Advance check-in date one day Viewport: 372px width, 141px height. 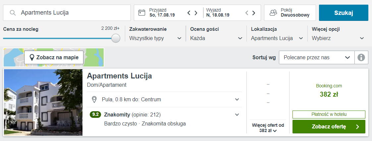pyautogui.click(x=196, y=13)
